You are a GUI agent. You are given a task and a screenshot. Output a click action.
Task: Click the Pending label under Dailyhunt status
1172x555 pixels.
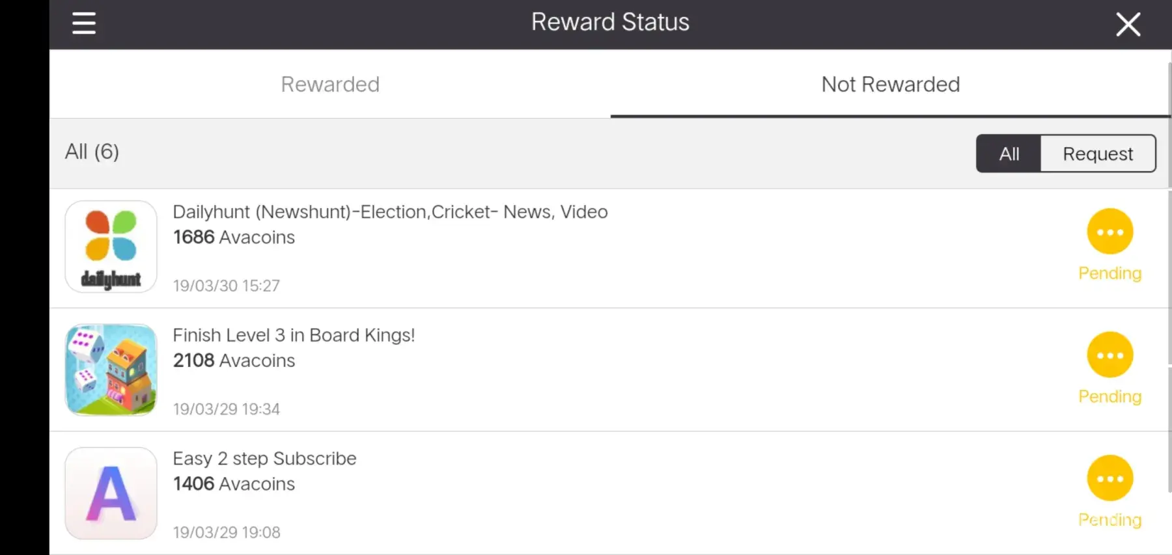click(x=1109, y=273)
